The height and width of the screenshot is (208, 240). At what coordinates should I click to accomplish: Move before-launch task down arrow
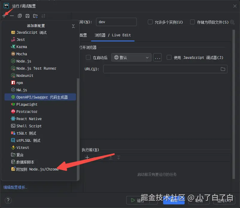click(x=119, y=158)
